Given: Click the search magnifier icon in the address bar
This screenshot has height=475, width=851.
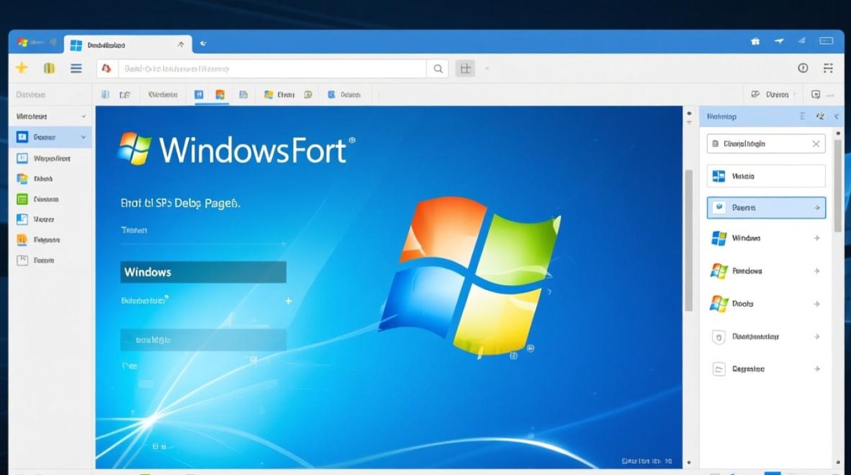Looking at the screenshot, I should pos(438,68).
